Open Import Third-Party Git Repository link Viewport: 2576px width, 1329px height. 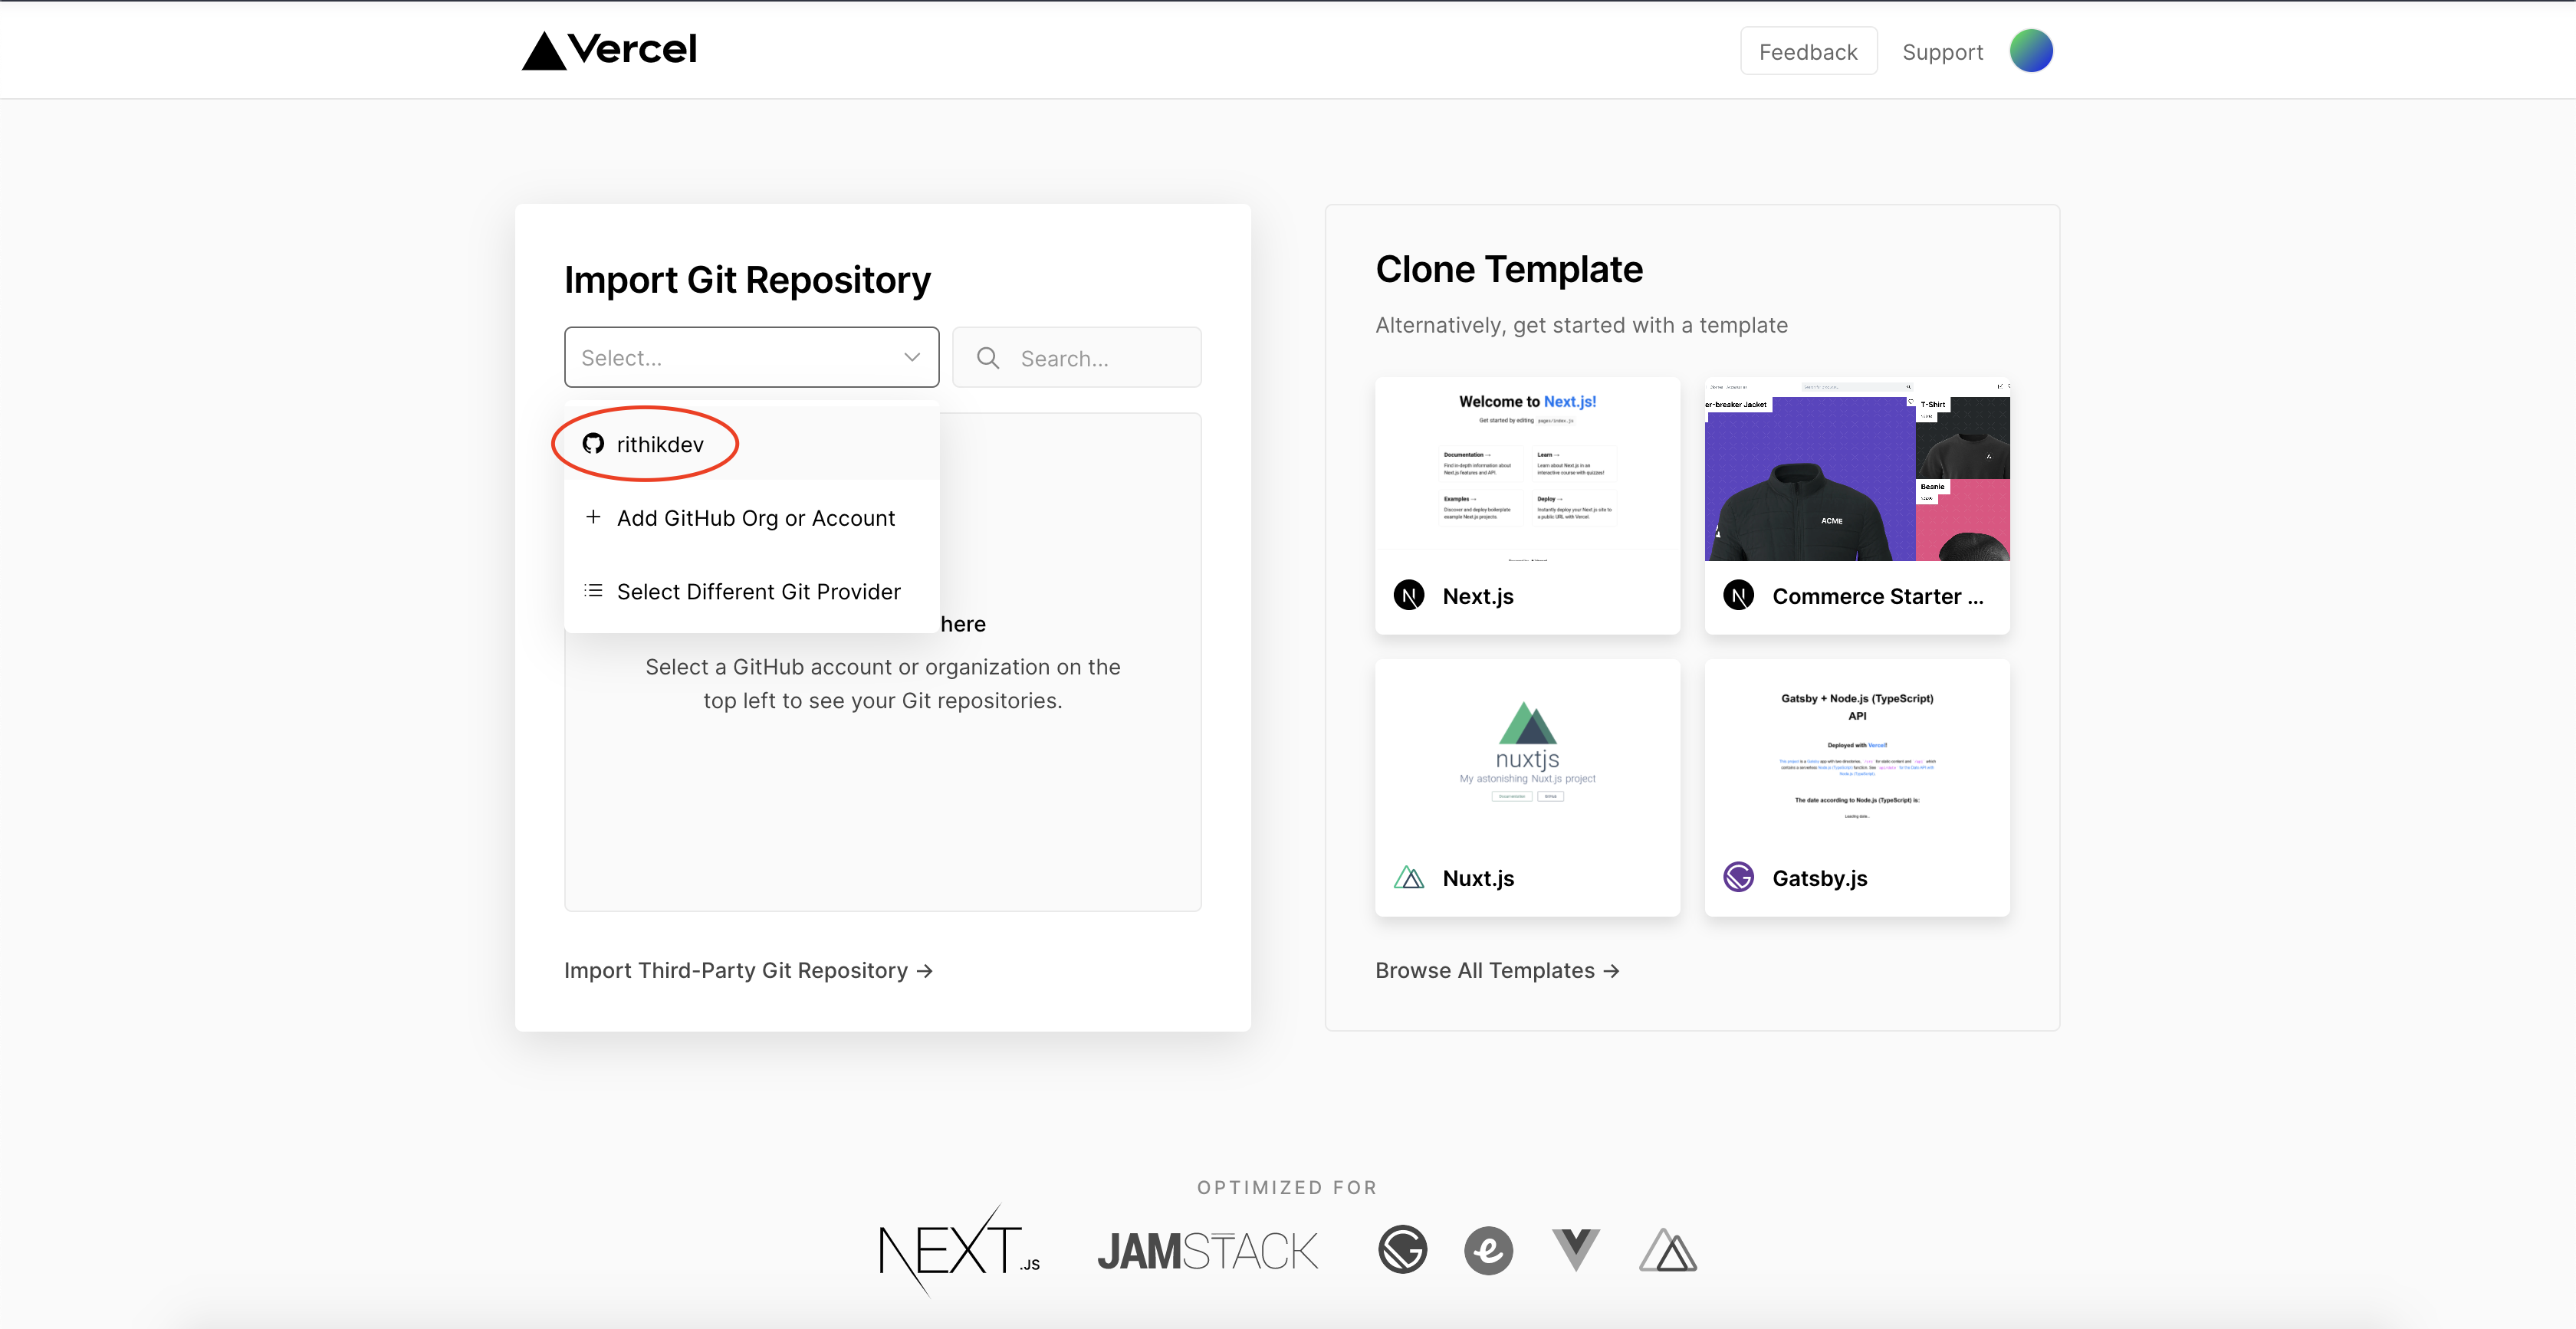(748, 970)
